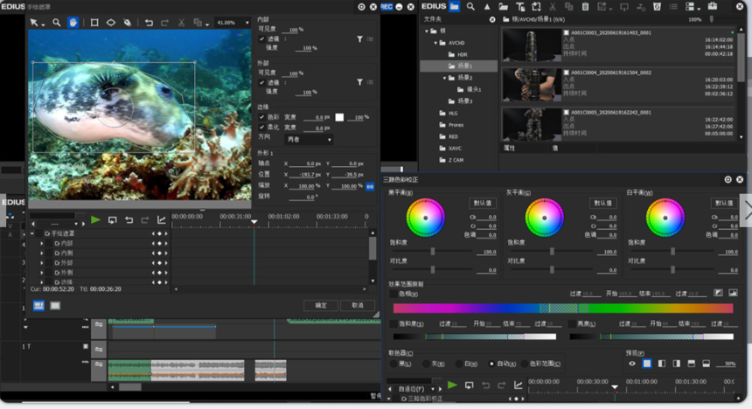The width and height of the screenshot is (752, 409).
Task: Collapse the AVCHD folder in tree
Action: click(435, 43)
